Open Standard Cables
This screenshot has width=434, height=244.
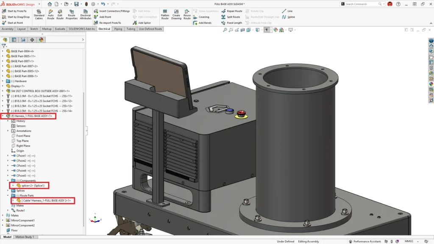point(39,14)
